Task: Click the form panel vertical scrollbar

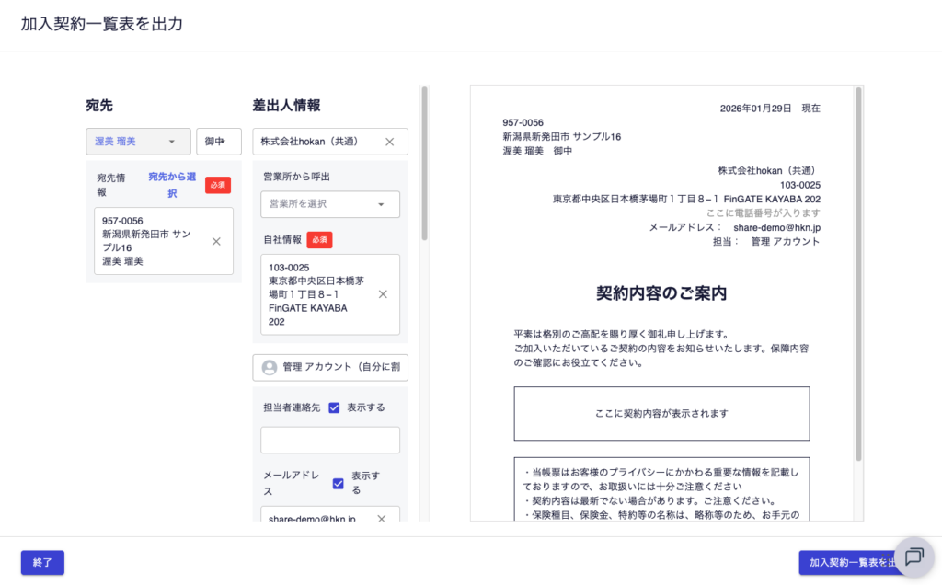Action: (424, 166)
